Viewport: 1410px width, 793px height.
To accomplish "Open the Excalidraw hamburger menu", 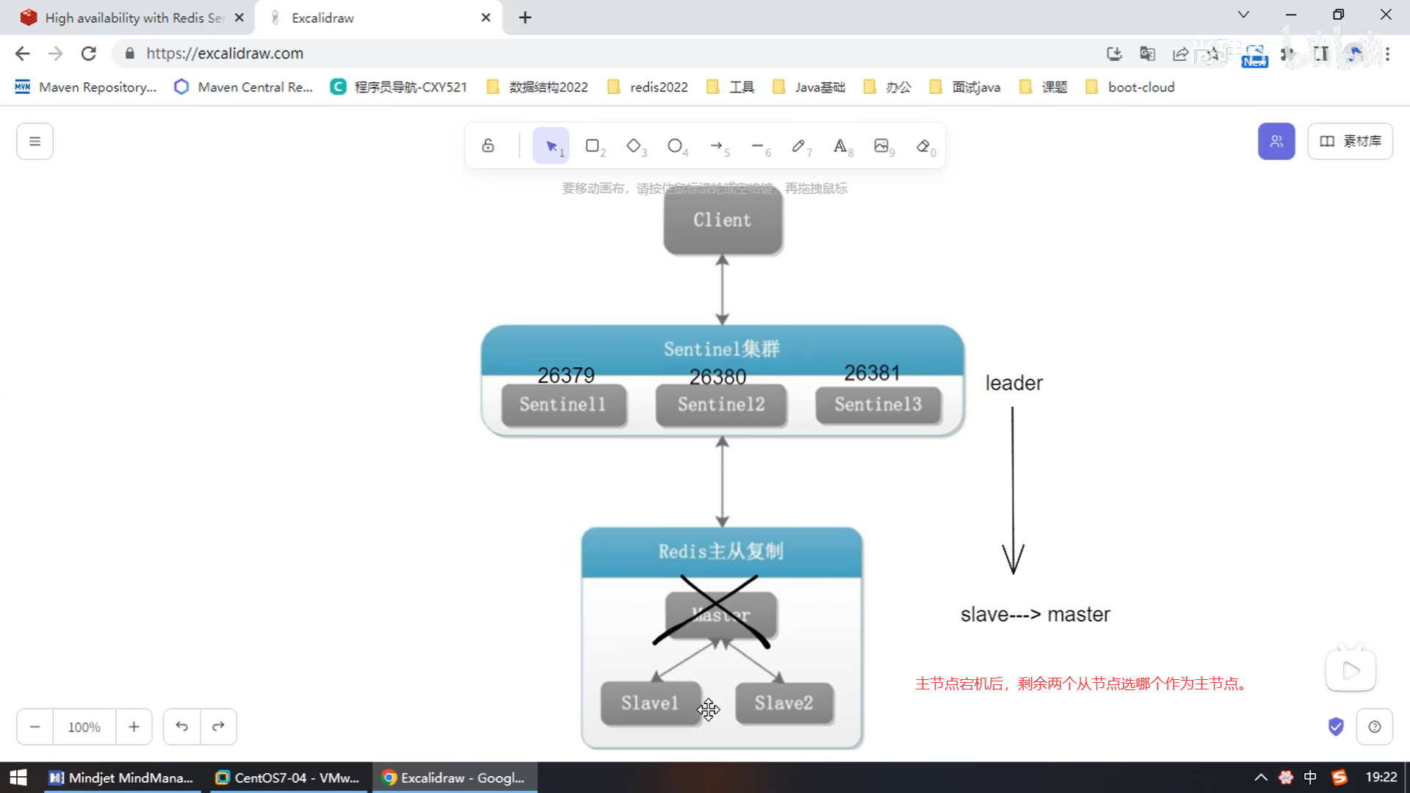I will click(x=35, y=141).
